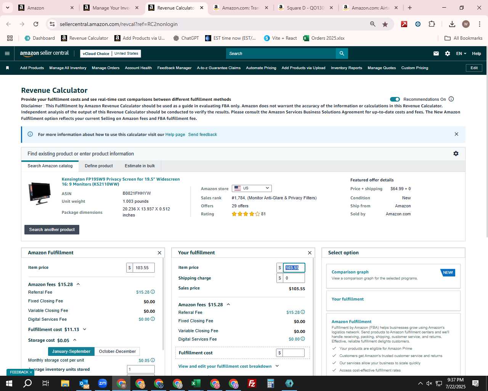Click Send feedback link
488x391 pixels.
pyautogui.click(x=202, y=134)
